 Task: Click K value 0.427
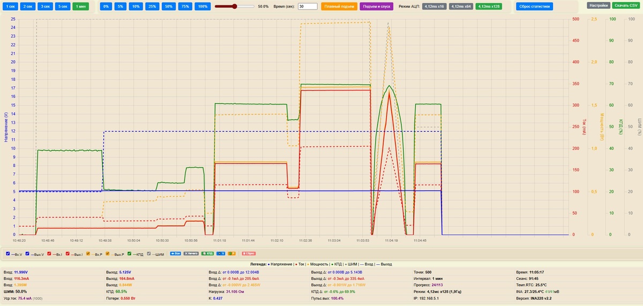point(218,298)
